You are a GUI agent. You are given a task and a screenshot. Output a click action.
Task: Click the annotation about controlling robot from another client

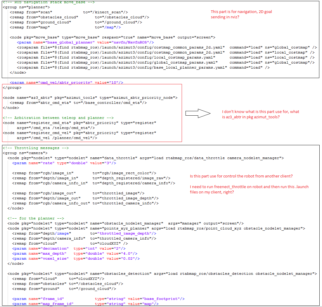click(241, 176)
